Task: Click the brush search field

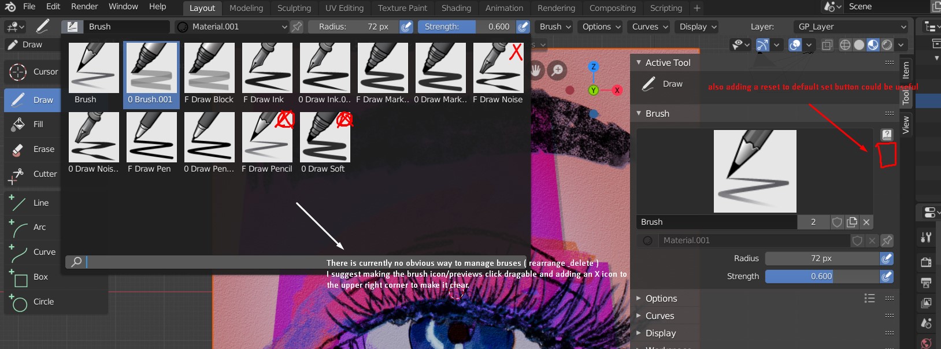Action: (x=295, y=262)
